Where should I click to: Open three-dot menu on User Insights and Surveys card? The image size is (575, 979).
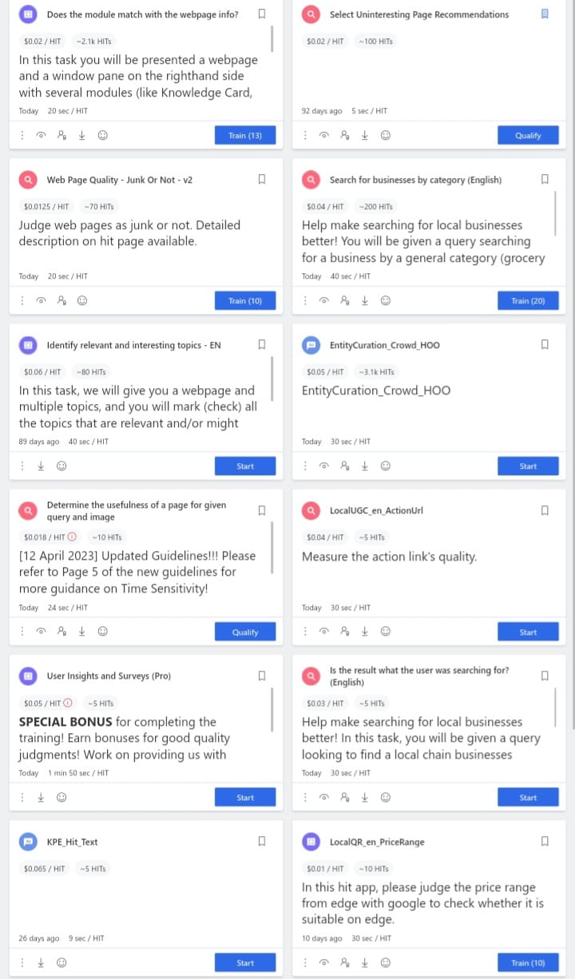coord(22,797)
